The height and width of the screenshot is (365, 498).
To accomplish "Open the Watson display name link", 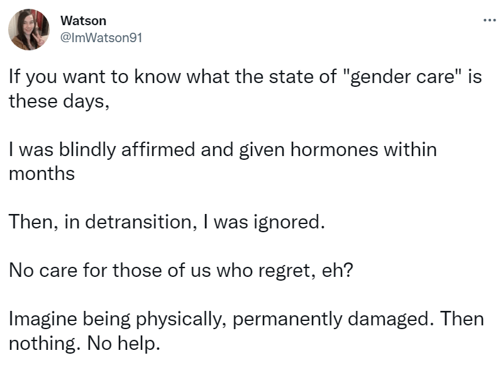I will click(83, 21).
